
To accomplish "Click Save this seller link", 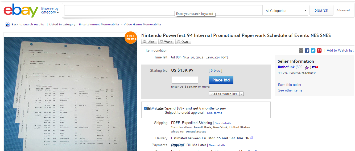I will (290, 85).
